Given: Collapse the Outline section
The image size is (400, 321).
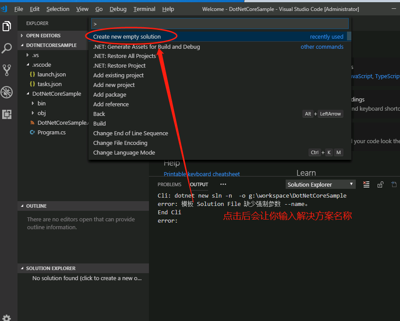Looking at the screenshot, I should click(x=83, y=206).
